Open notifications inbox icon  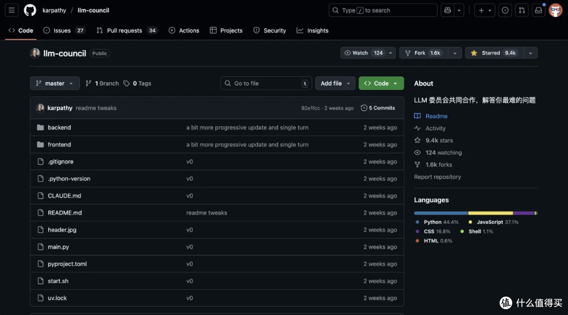click(539, 11)
